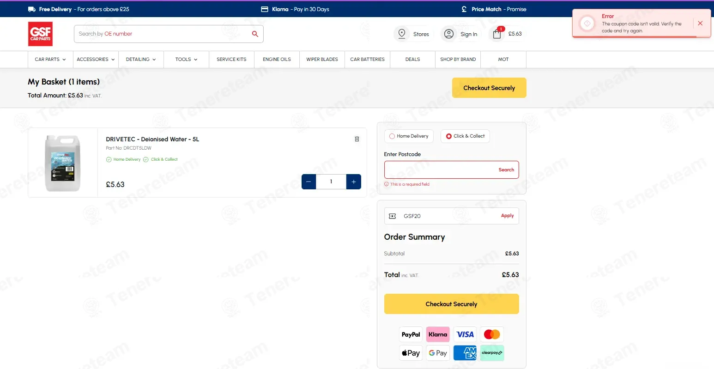The image size is (714, 369).
Task: Click the coupon ticket icon
Action: tap(393, 216)
